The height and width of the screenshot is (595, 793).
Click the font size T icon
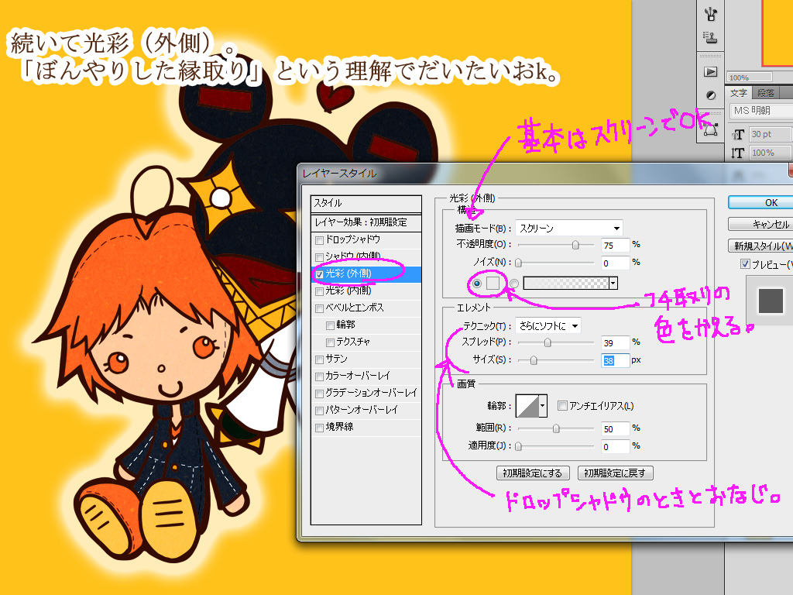point(738,135)
